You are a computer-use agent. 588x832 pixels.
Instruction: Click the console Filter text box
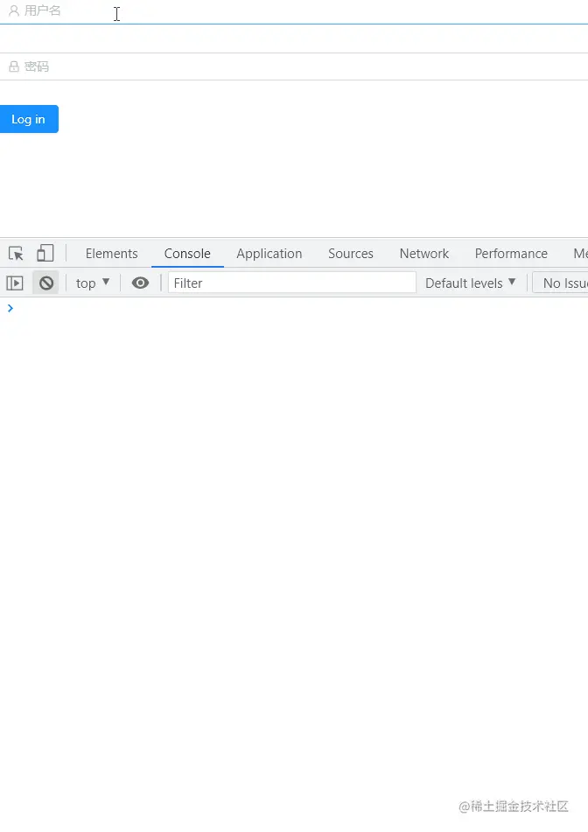(x=292, y=283)
